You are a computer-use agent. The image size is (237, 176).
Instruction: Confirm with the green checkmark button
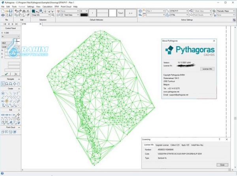pyautogui.click(x=6, y=74)
